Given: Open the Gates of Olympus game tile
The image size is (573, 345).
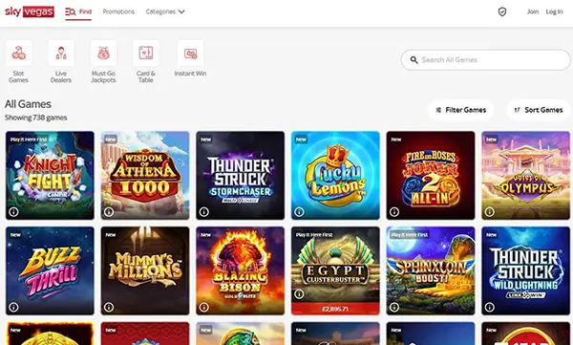Looking at the screenshot, I should pyautogui.click(x=526, y=176).
